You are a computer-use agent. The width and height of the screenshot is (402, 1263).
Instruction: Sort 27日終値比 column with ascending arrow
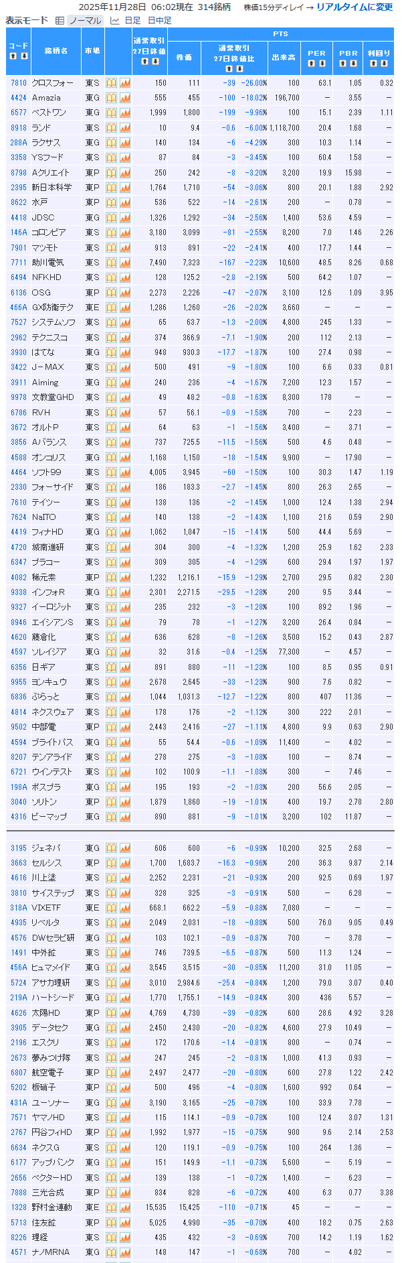pyautogui.click(x=229, y=69)
